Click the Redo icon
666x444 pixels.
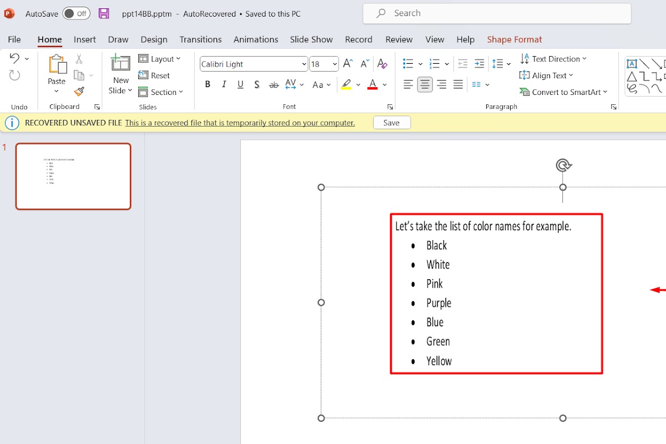coord(14,75)
